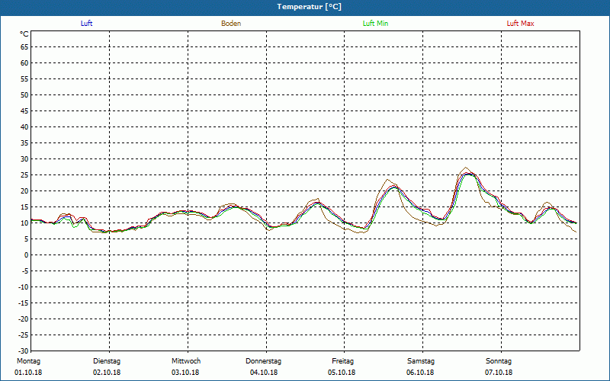This screenshot has width=610, height=381.
Task: Click the '03.10.18' date label
Action: tap(185, 373)
